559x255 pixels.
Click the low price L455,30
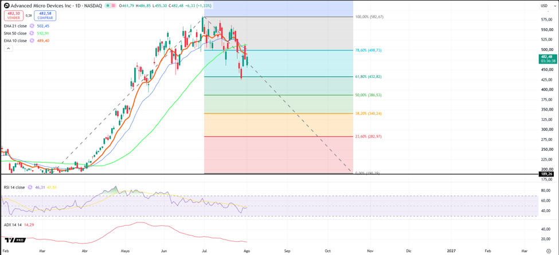coord(160,6)
